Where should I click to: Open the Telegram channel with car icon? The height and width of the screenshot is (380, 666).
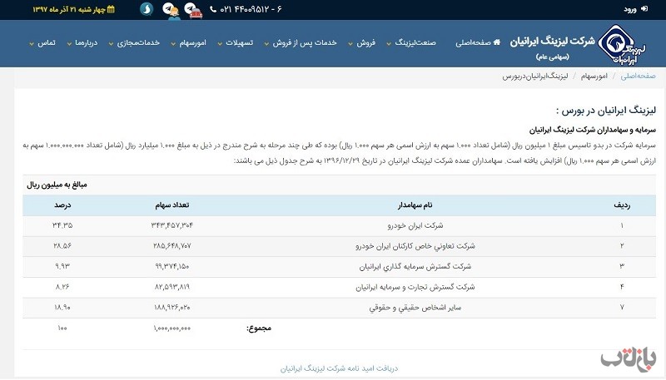tap(193, 10)
